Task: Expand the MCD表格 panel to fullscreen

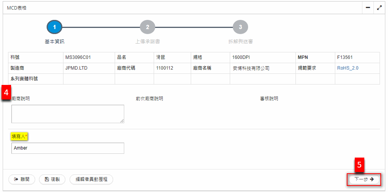Action: tap(379, 8)
